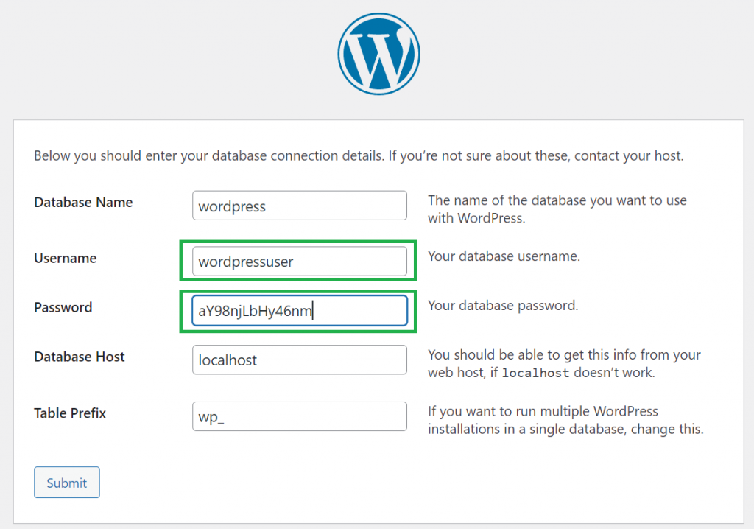Click the localhost hint text near Database Host
The image size is (754, 529).
pyautogui.click(x=563, y=363)
